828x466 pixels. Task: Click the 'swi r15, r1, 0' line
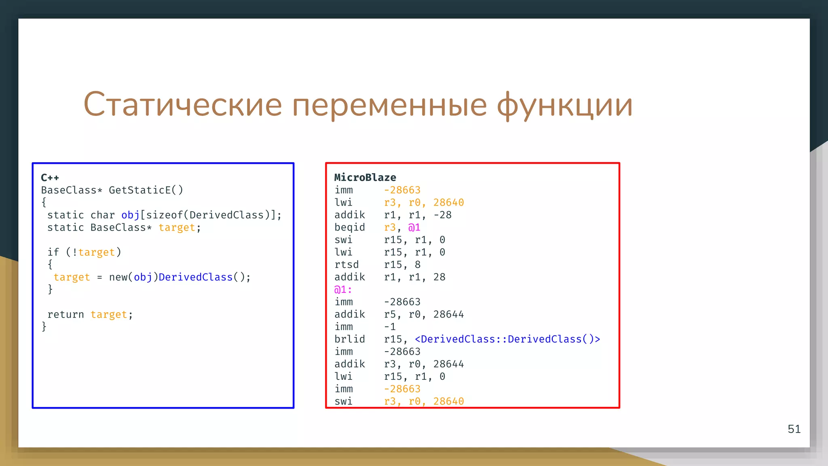click(x=390, y=240)
